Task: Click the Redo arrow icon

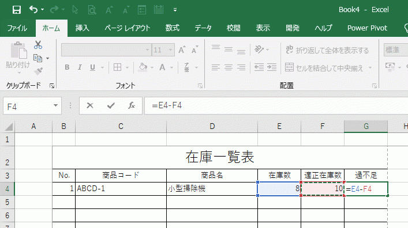Action: (54, 10)
